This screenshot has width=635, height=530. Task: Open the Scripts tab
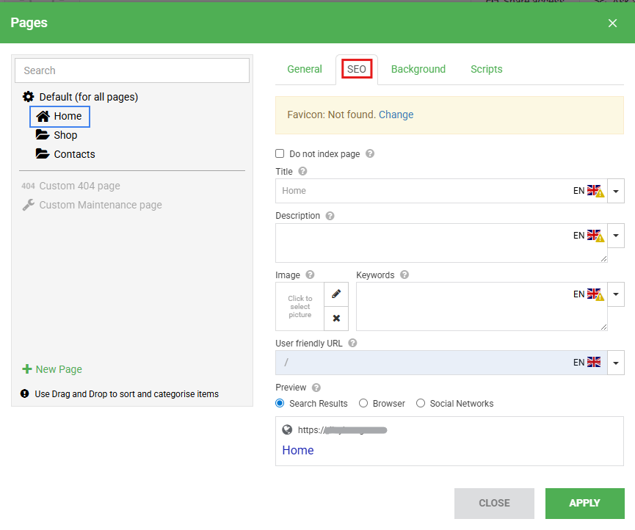point(486,69)
